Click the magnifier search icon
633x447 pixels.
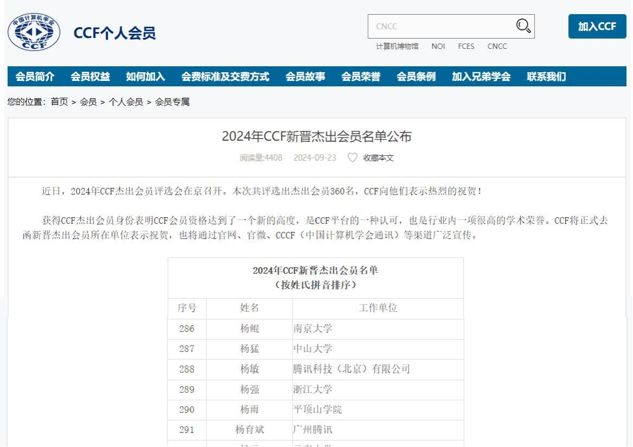[523, 26]
